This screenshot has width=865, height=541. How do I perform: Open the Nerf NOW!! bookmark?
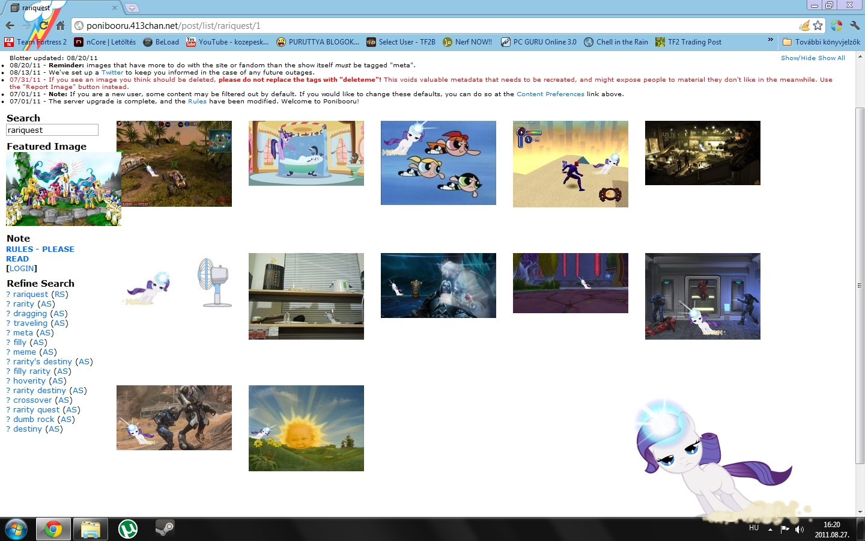tap(467, 42)
